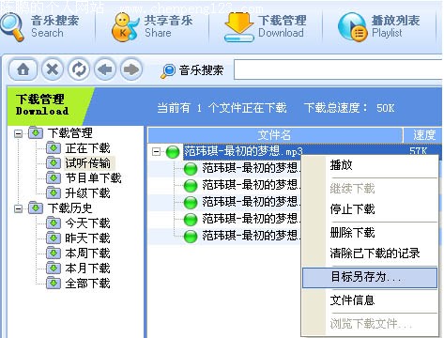This screenshot has width=444, height=338.
Task: Choose 删除下载 from the context menu
Action: pyautogui.click(x=370, y=233)
